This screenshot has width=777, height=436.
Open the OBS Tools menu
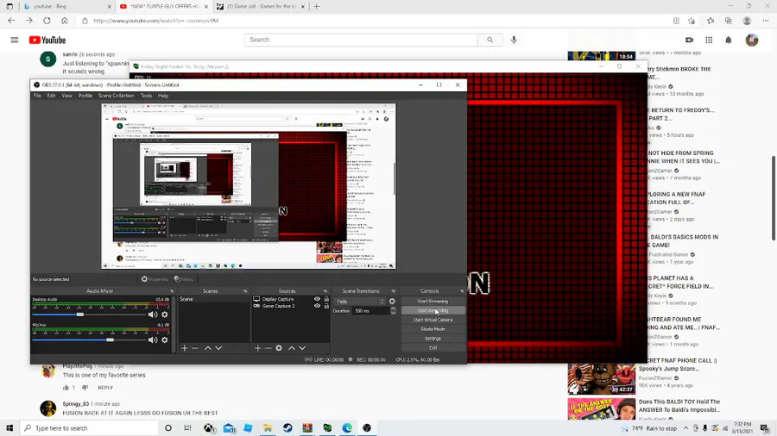[x=146, y=96]
